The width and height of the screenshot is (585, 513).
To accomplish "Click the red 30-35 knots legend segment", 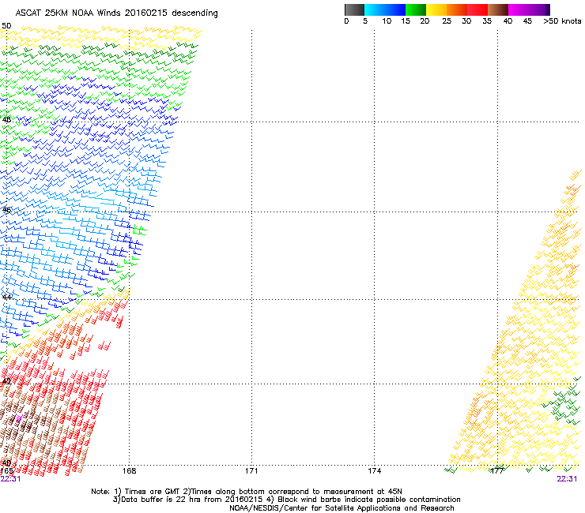I will [x=477, y=9].
